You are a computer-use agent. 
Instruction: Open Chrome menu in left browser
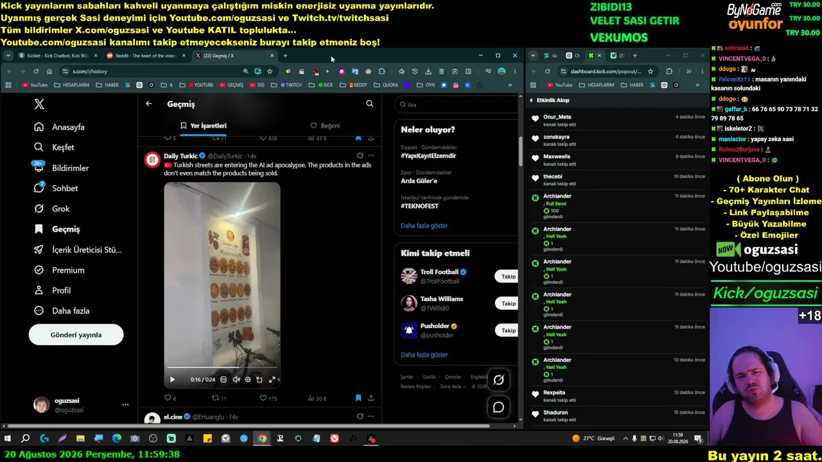[514, 71]
